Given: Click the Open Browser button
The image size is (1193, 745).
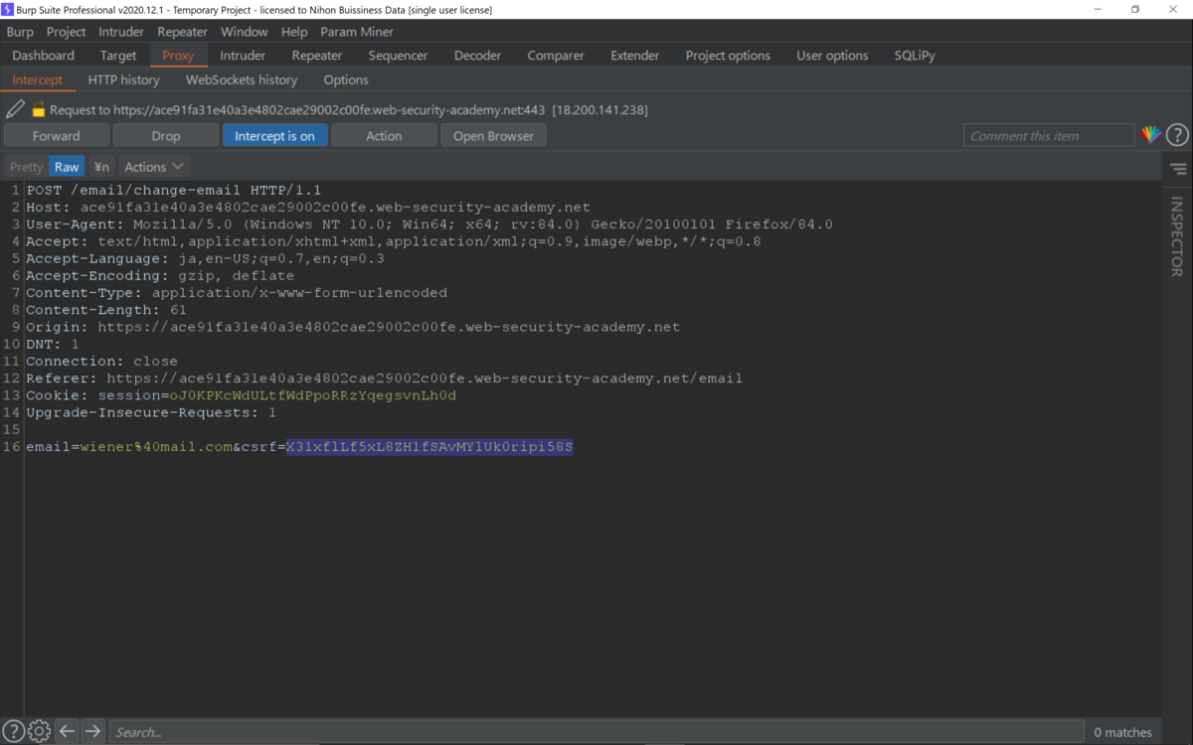Looking at the screenshot, I should coord(494,135).
